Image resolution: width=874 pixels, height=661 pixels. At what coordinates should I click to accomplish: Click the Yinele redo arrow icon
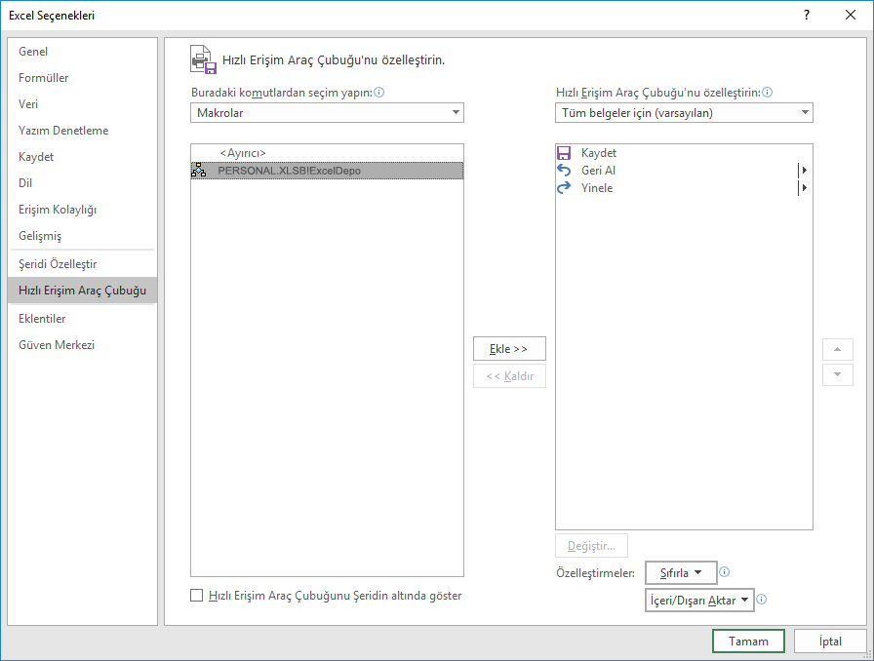coord(564,188)
